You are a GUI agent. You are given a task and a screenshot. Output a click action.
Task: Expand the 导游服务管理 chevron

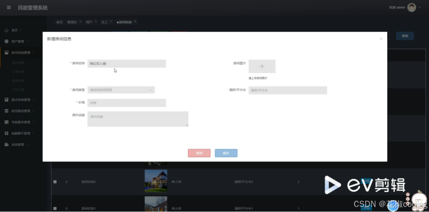[x=33, y=122]
